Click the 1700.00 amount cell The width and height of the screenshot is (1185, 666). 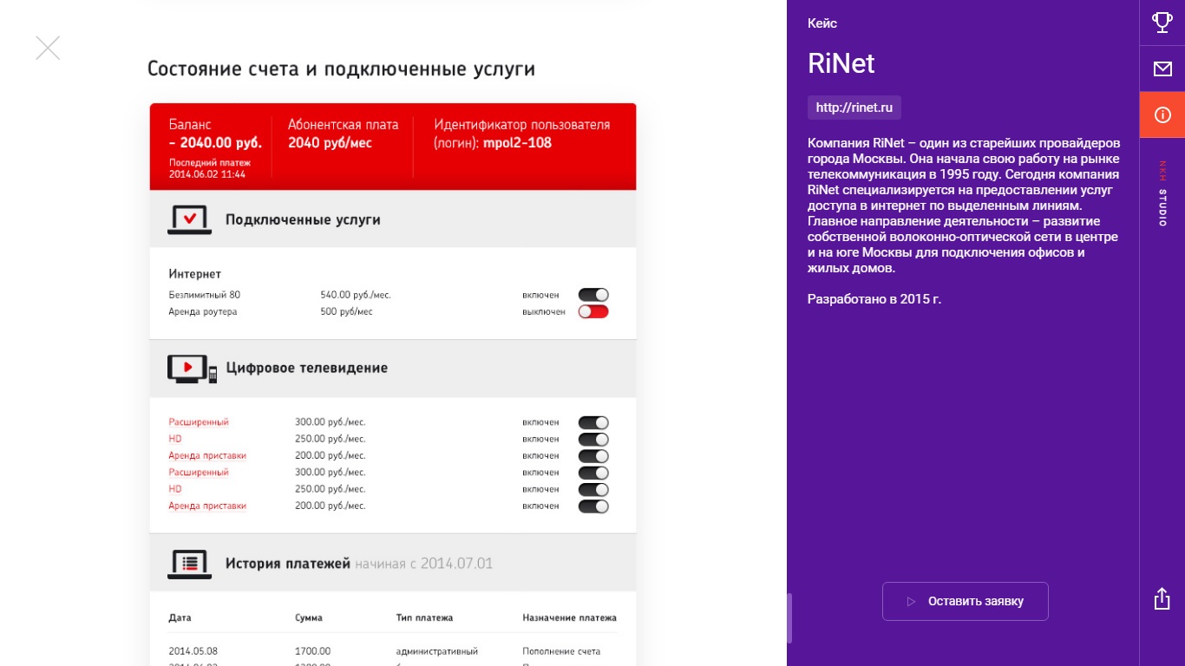tap(312, 651)
